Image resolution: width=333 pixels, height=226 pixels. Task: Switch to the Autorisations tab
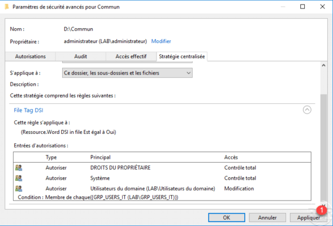point(30,56)
